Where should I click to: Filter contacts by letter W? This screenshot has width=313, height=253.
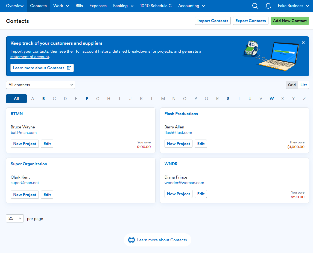(x=271, y=98)
